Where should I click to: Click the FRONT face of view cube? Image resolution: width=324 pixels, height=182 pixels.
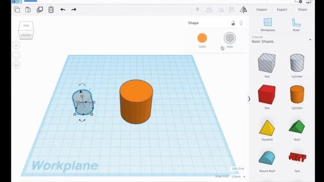pos(26,35)
